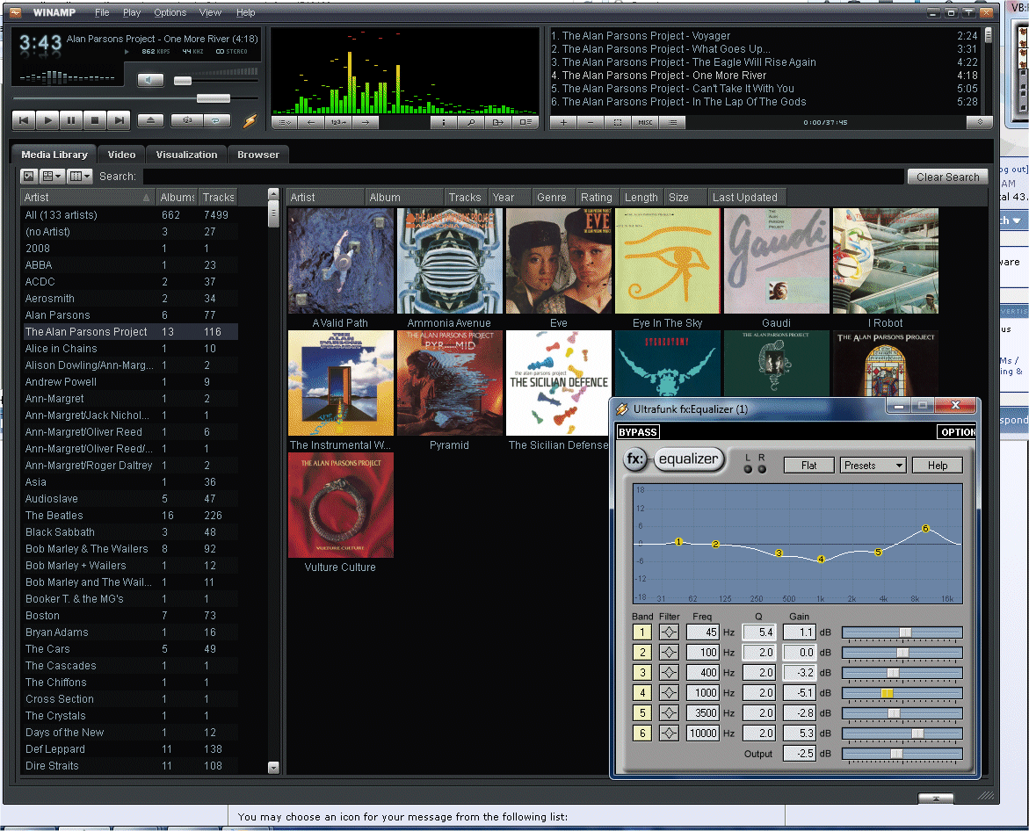Toggle the mute speaker button
Image resolution: width=1029 pixels, height=831 pixels.
coord(150,80)
